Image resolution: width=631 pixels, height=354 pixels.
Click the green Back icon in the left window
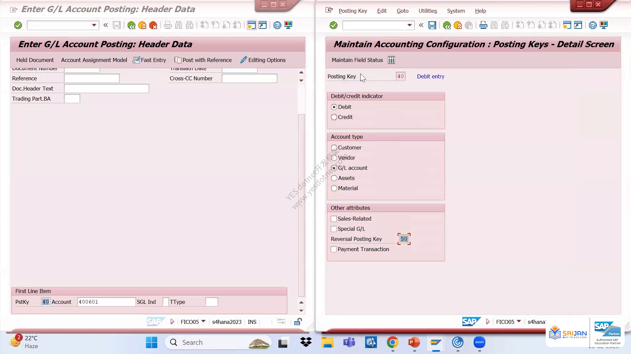131,25
